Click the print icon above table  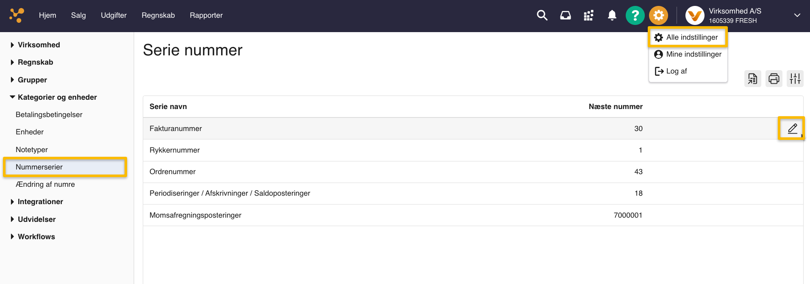coord(774,79)
